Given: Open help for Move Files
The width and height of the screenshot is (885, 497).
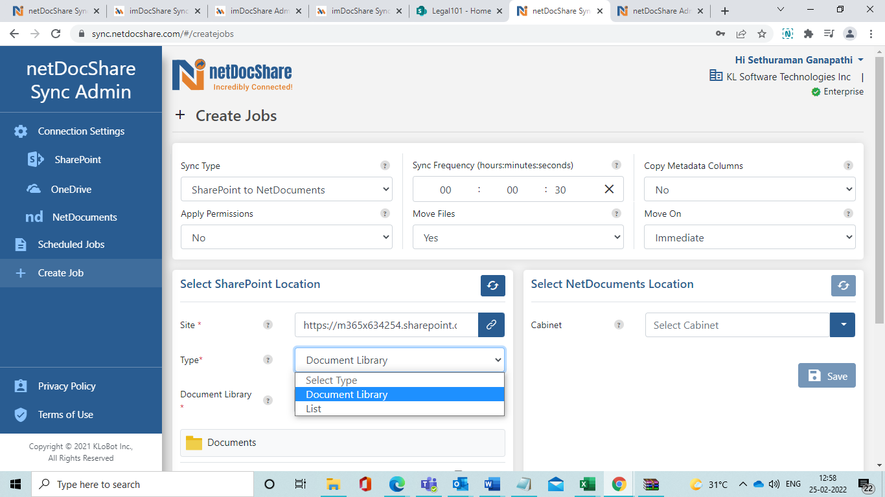Looking at the screenshot, I should pos(616,214).
